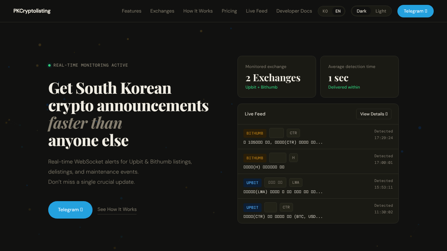Image resolution: width=447 pixels, height=251 pixels.
Task: Click the 17:29:24 detected timestamp
Action: (384, 138)
